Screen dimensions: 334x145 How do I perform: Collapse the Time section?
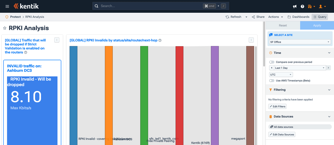click(329, 53)
